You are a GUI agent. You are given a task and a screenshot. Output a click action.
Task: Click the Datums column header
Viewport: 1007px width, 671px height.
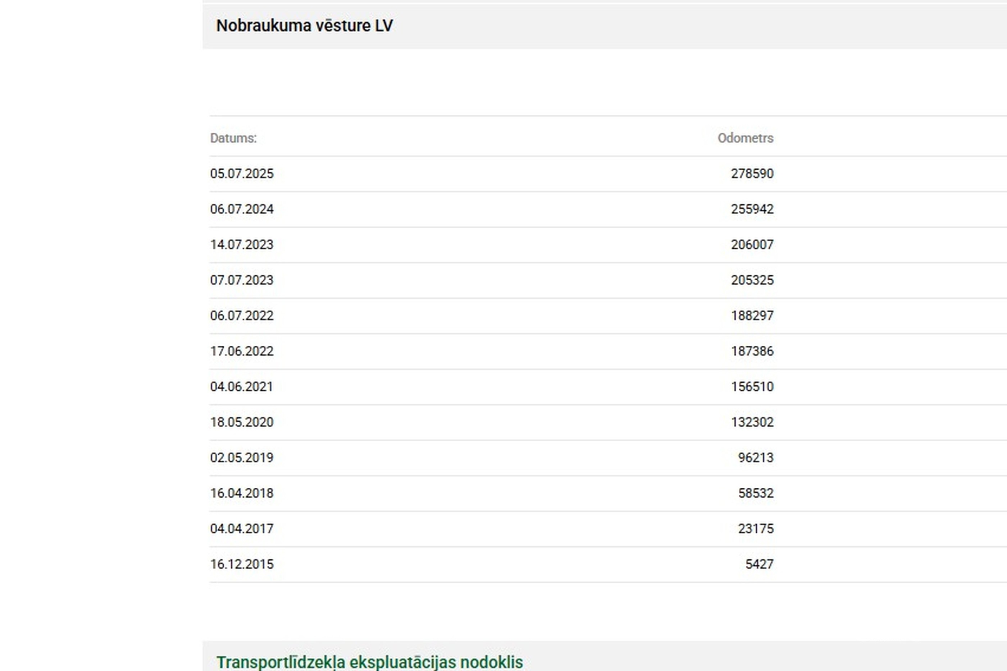(x=233, y=138)
